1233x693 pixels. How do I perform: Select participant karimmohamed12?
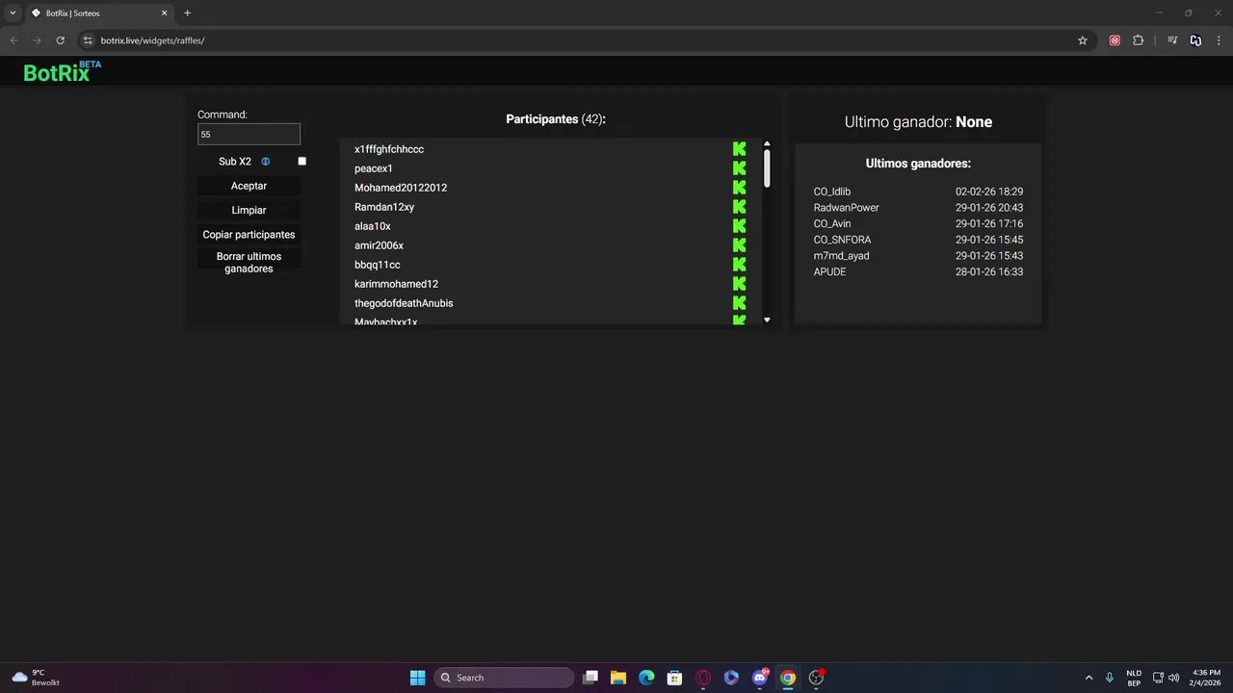pos(396,284)
